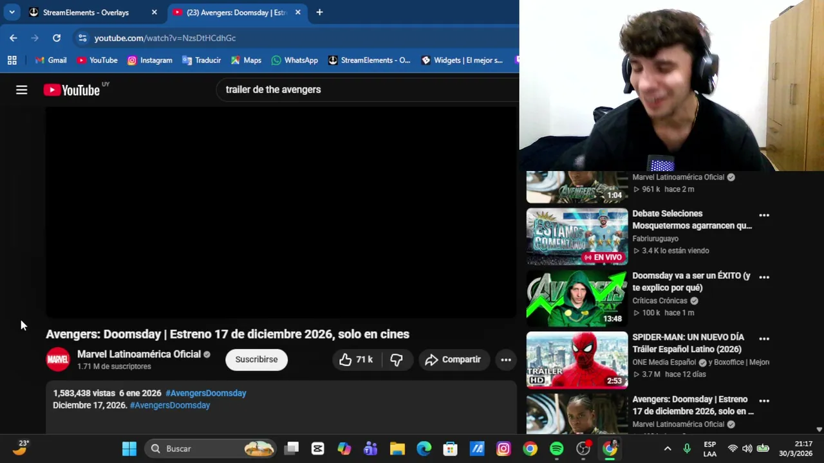Close the Avengers: Doomsday tab
Viewport: 824px width, 463px height.
(297, 12)
